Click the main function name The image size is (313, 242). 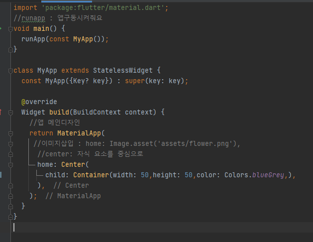[x=41, y=28]
